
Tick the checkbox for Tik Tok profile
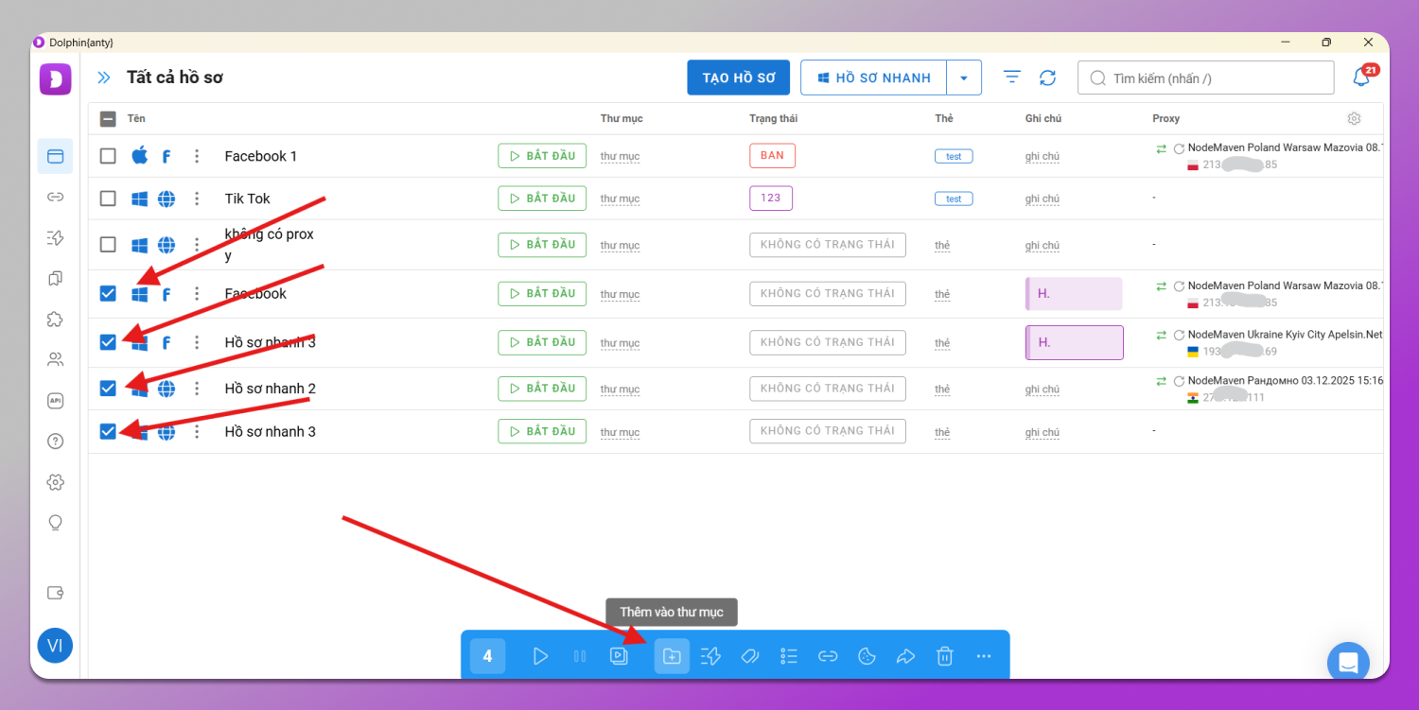click(108, 199)
